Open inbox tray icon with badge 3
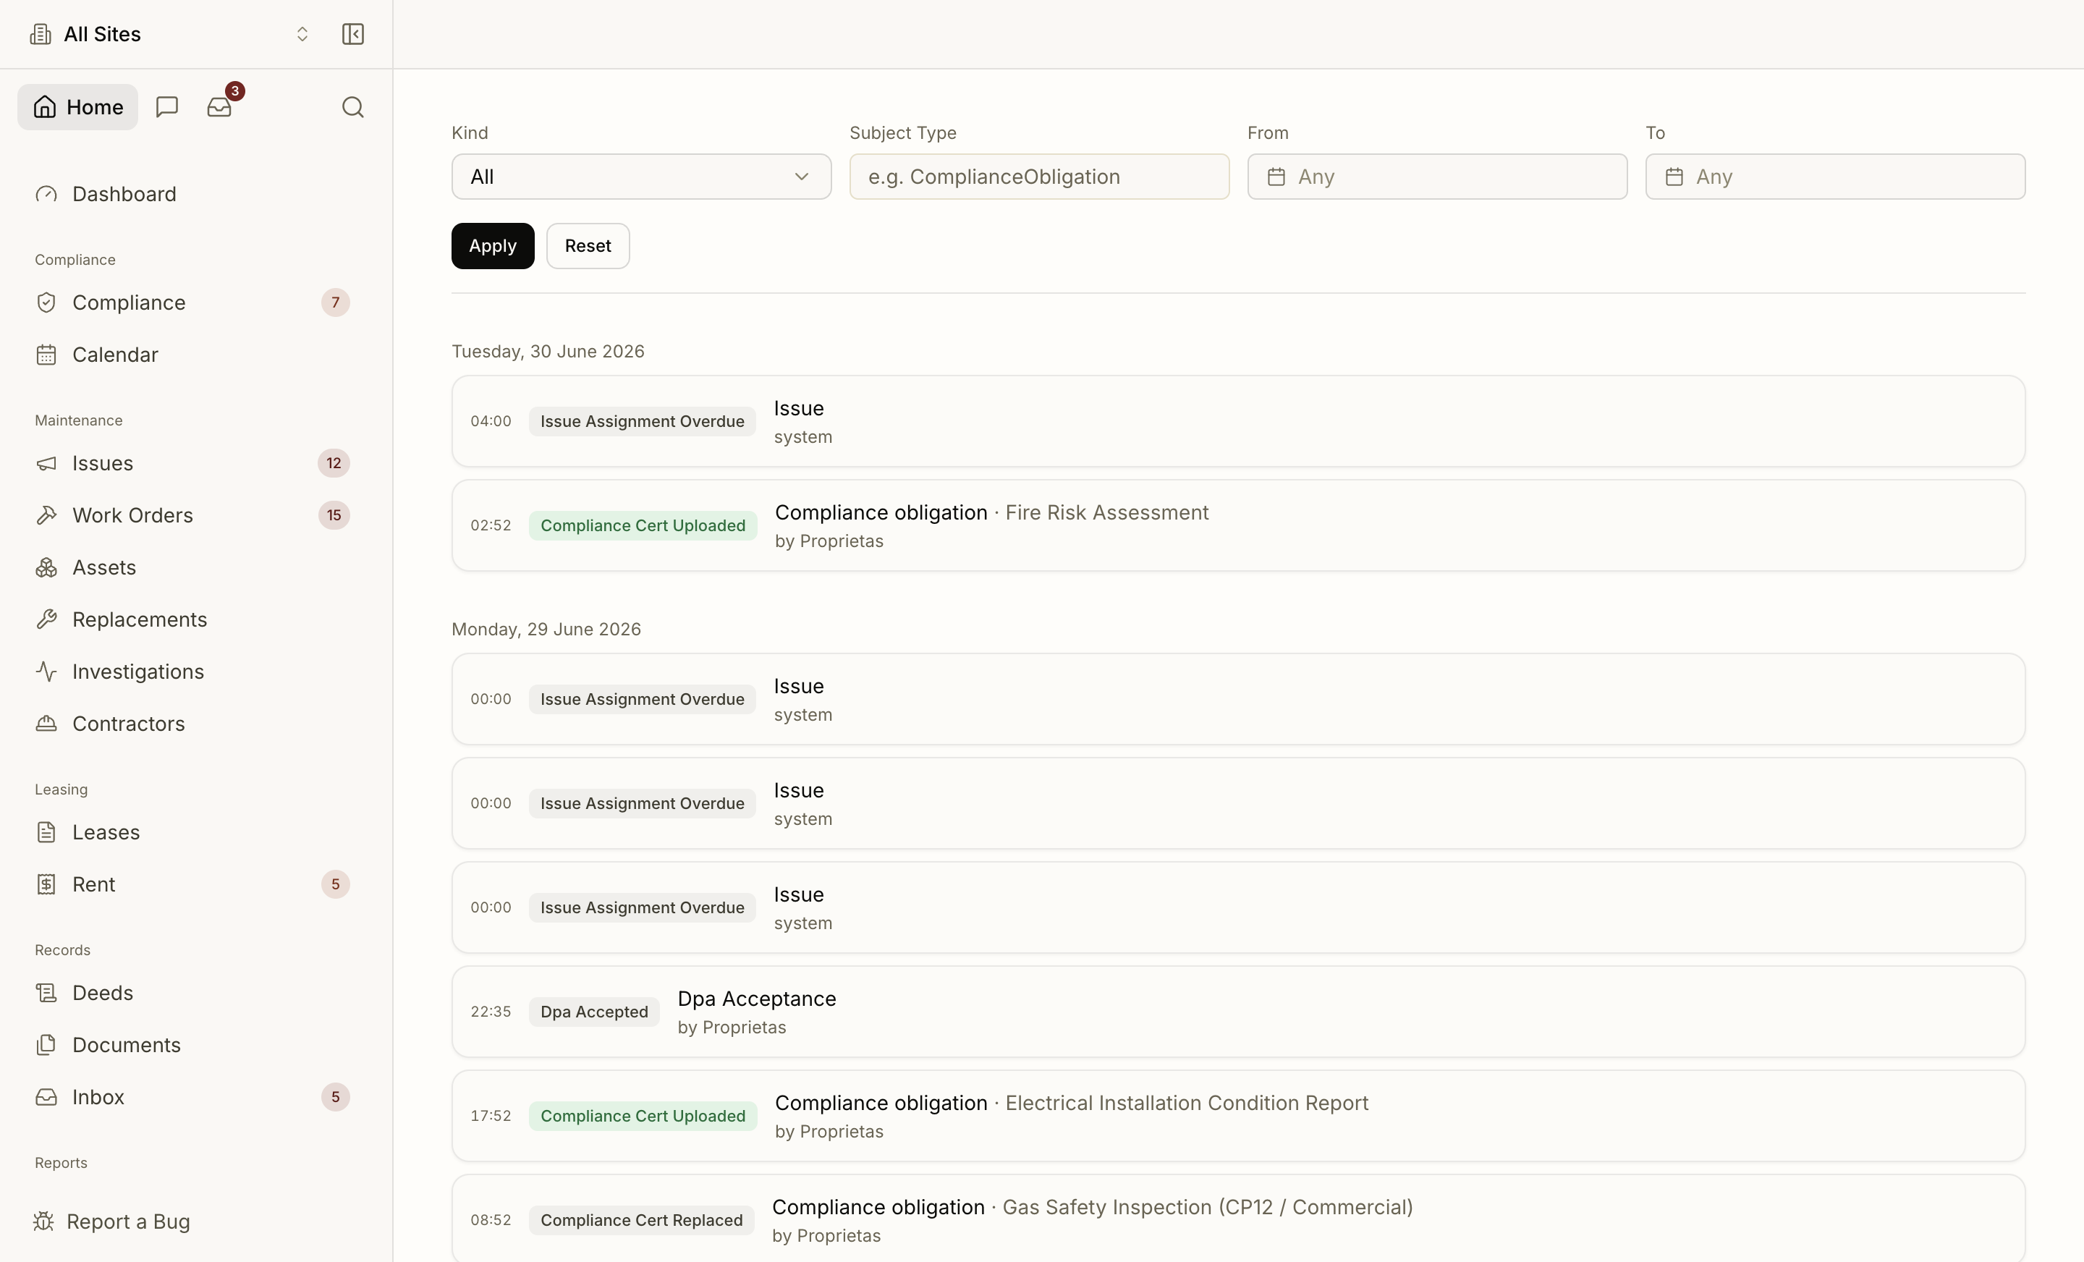Viewport: 2084px width, 1262px height. click(x=220, y=106)
